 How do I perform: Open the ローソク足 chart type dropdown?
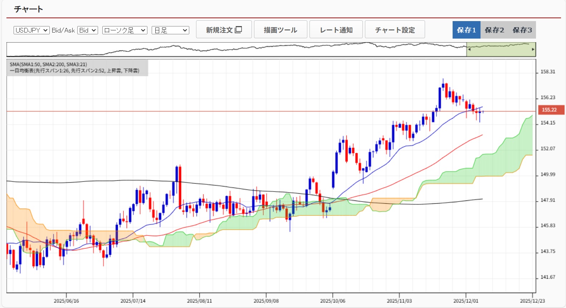pos(125,30)
